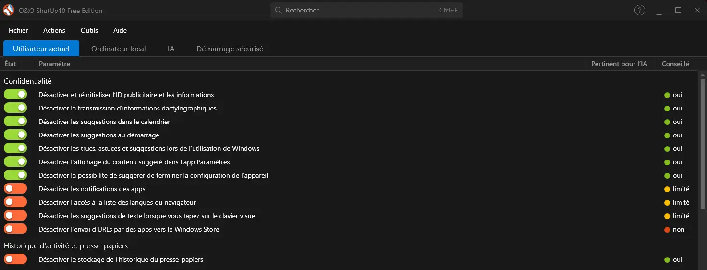The image size is (707, 270).
Task: Toggle the informations dactylographiques transmission switch
Action: (15, 108)
